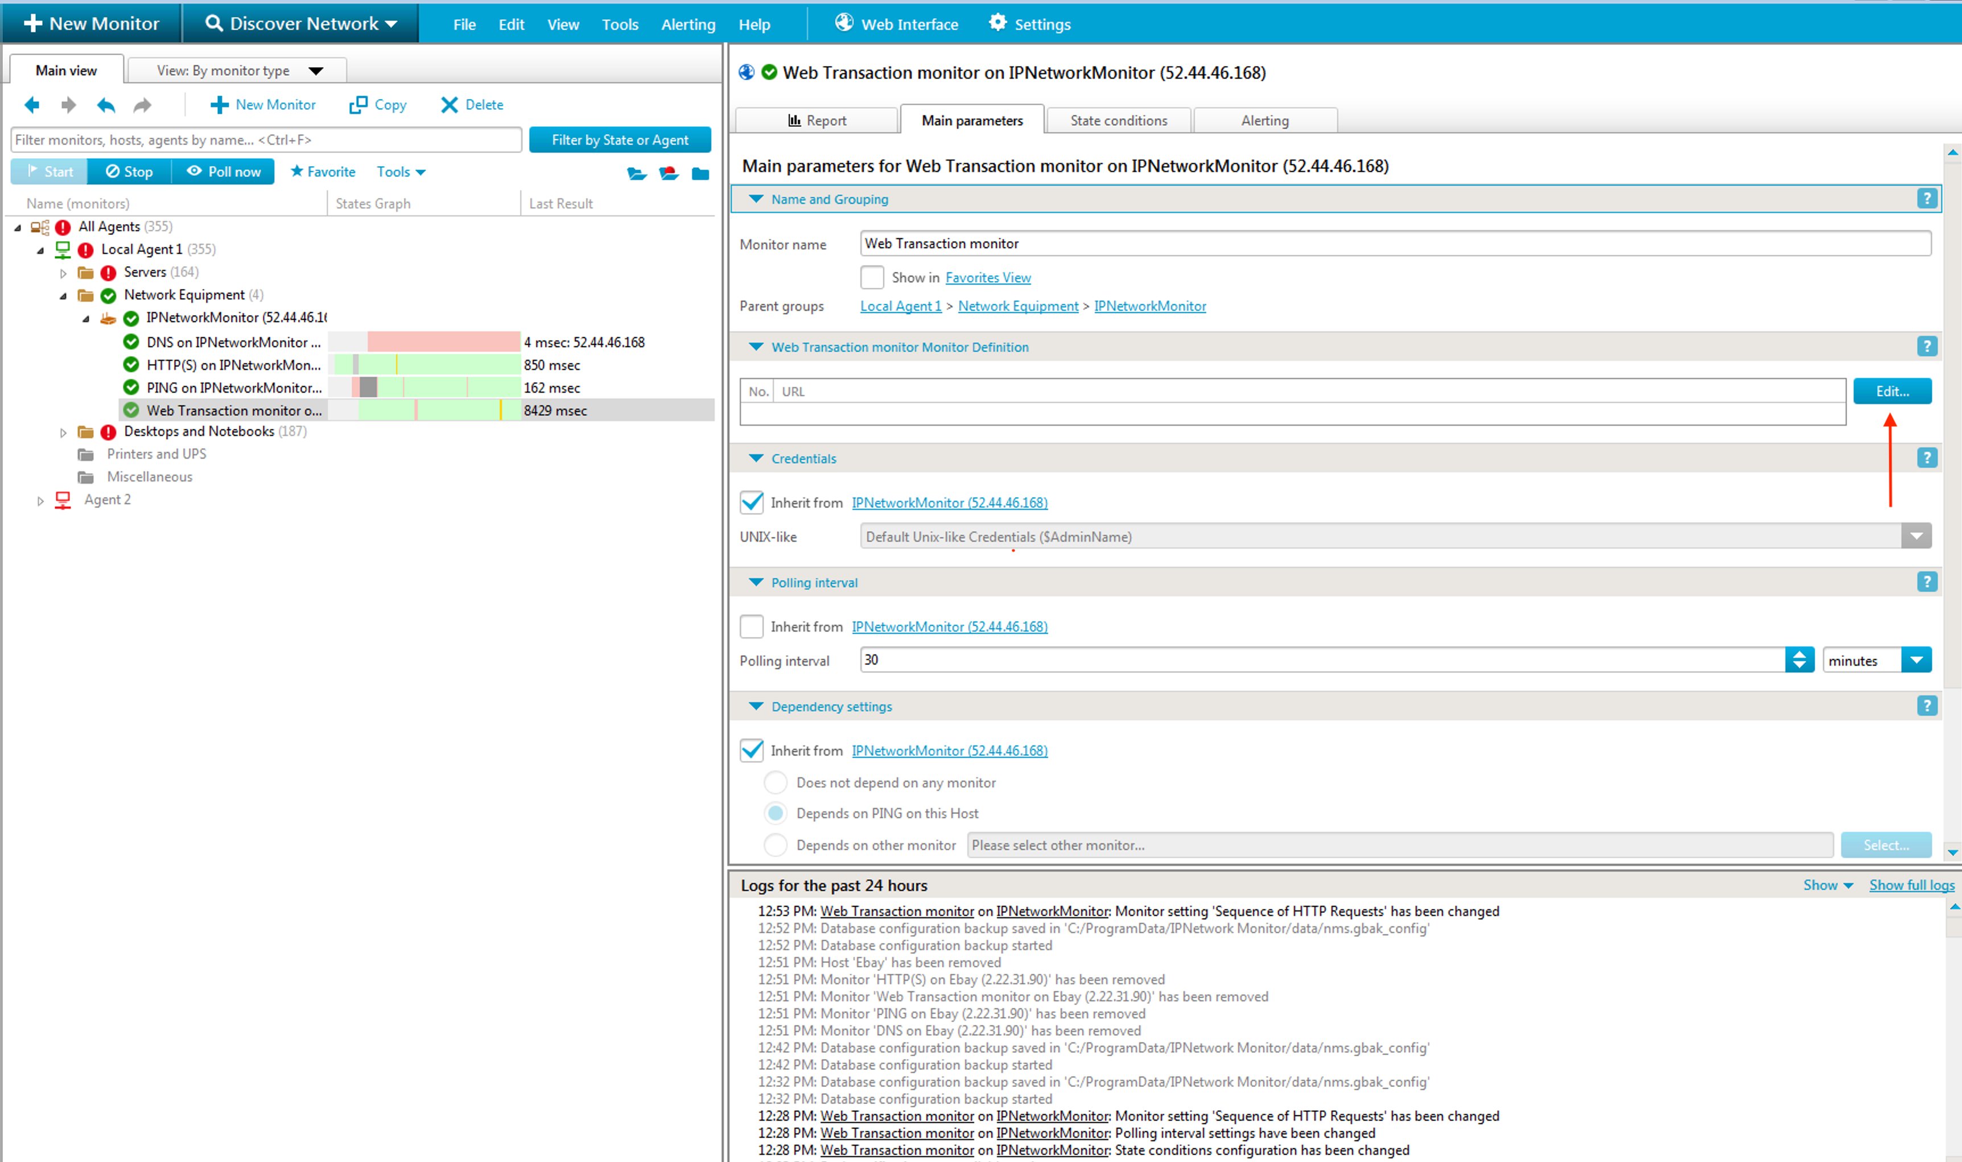This screenshot has width=1962, height=1162.
Task: Open UNIX-like credentials dropdown
Action: [x=1916, y=537]
